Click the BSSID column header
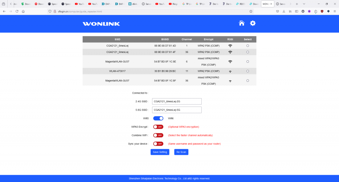Image resolution: width=339 pixels, height=182 pixels. tap(165, 39)
